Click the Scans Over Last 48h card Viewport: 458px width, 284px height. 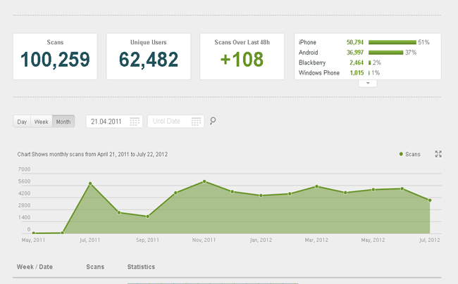click(x=242, y=56)
